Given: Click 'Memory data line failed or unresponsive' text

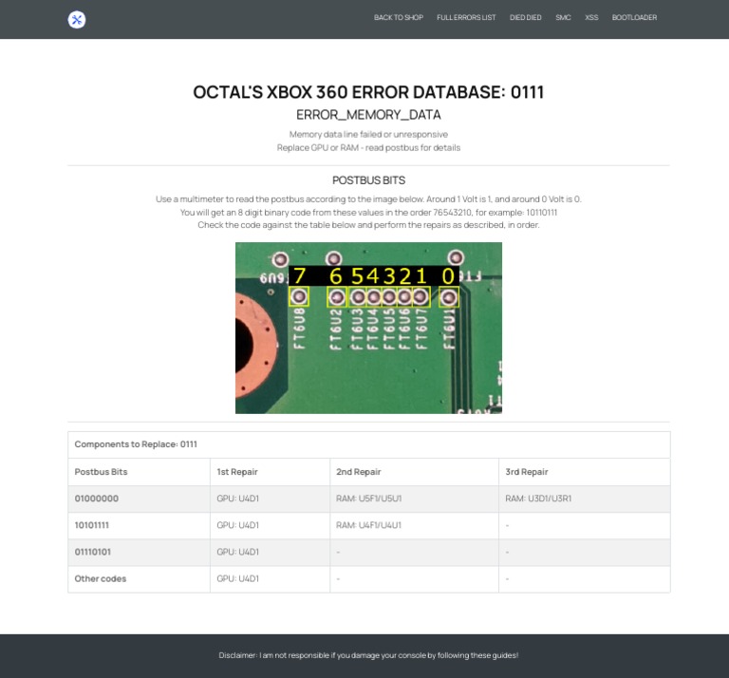Looking at the screenshot, I should point(368,135).
